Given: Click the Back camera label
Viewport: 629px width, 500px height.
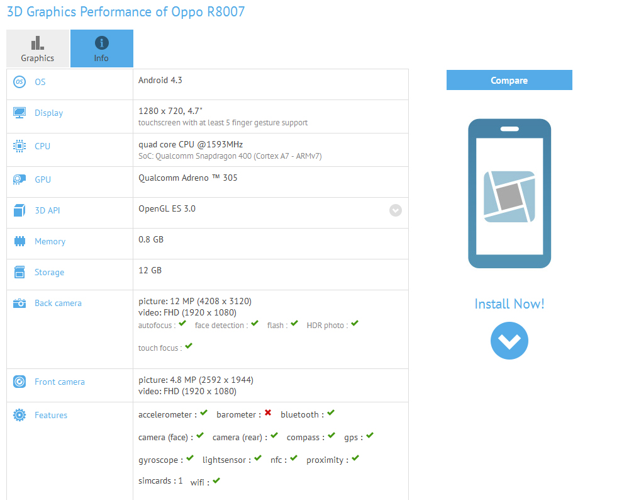Looking at the screenshot, I should point(58,304).
